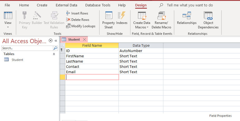Expand the View dropdown arrow
The height and width of the screenshot is (121, 240).
point(8,27)
